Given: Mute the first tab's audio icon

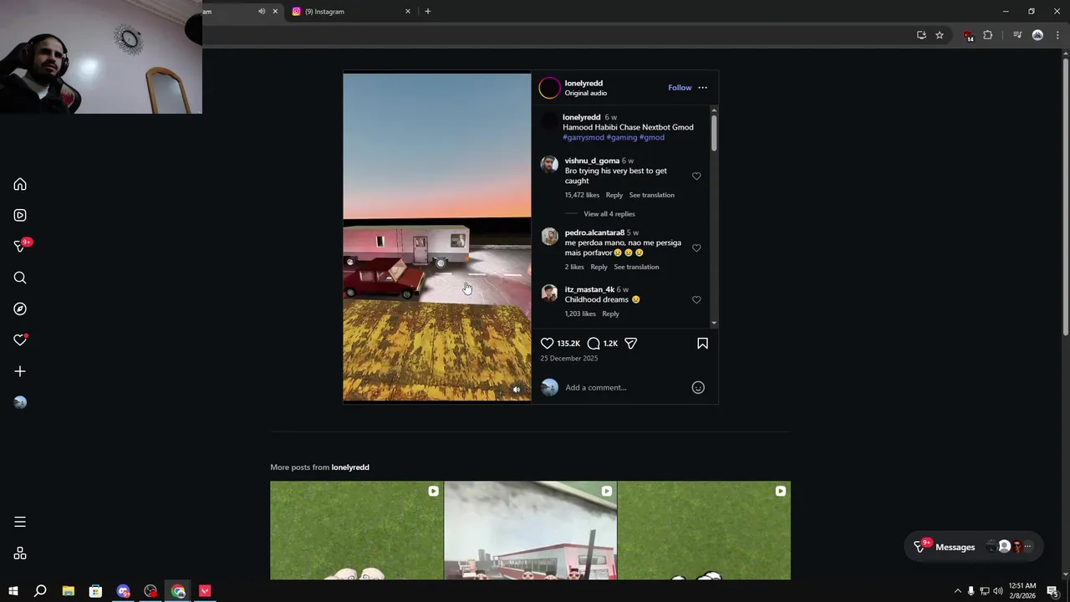Looking at the screenshot, I should click(262, 11).
